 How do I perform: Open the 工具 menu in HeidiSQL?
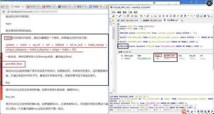(130, 12)
